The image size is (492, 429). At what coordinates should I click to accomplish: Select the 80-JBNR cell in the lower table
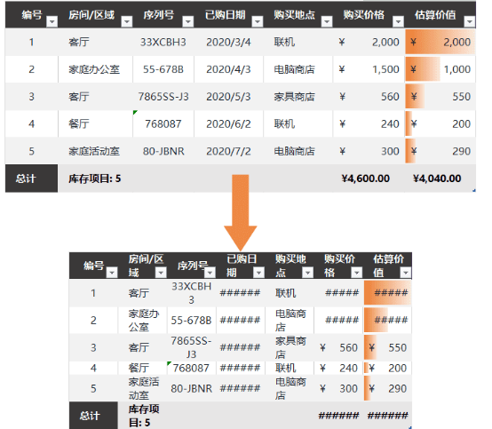click(x=192, y=388)
